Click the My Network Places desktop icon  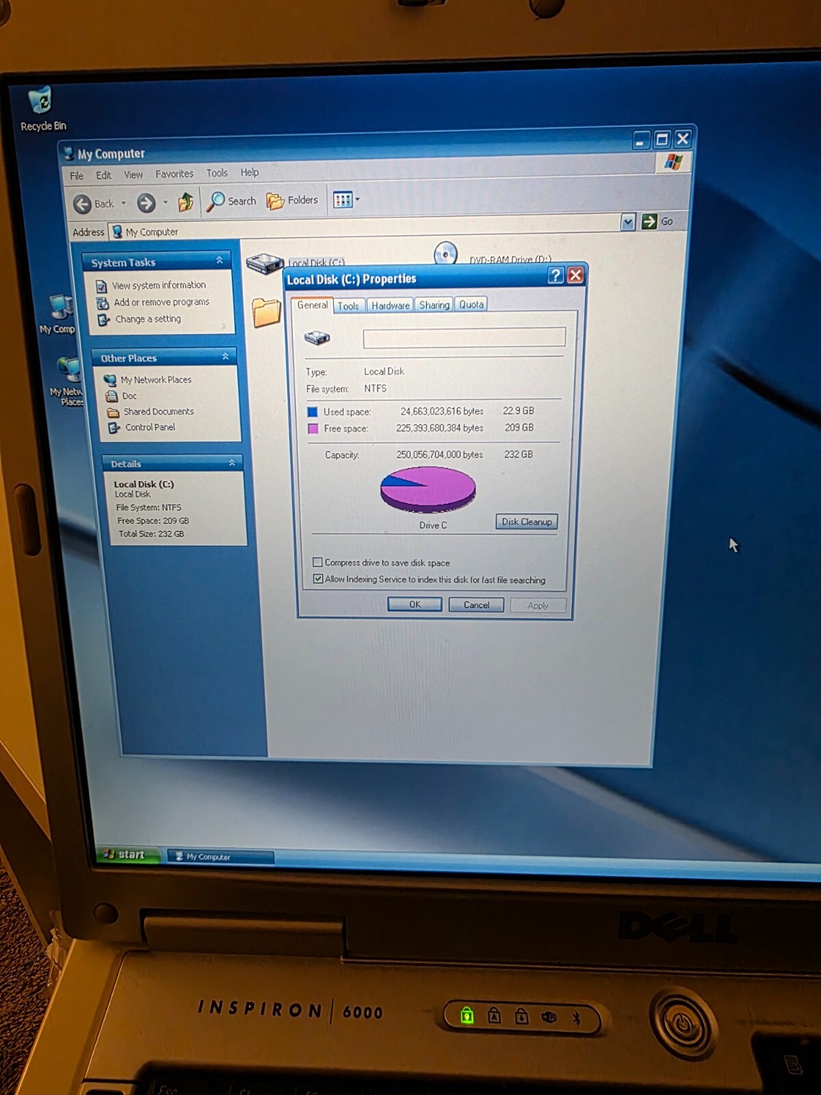coord(69,370)
